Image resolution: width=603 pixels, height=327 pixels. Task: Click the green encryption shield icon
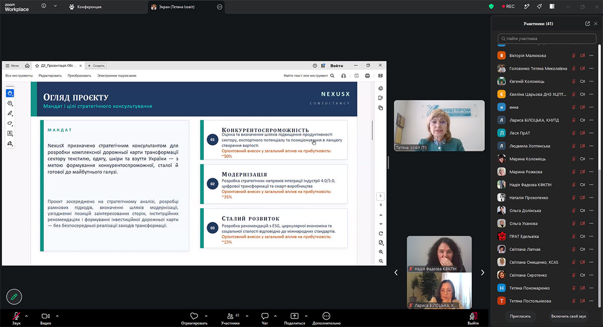[x=491, y=7]
